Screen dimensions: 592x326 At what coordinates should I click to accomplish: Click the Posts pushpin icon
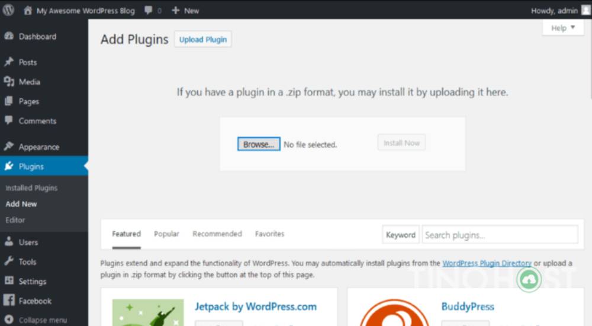(9, 62)
